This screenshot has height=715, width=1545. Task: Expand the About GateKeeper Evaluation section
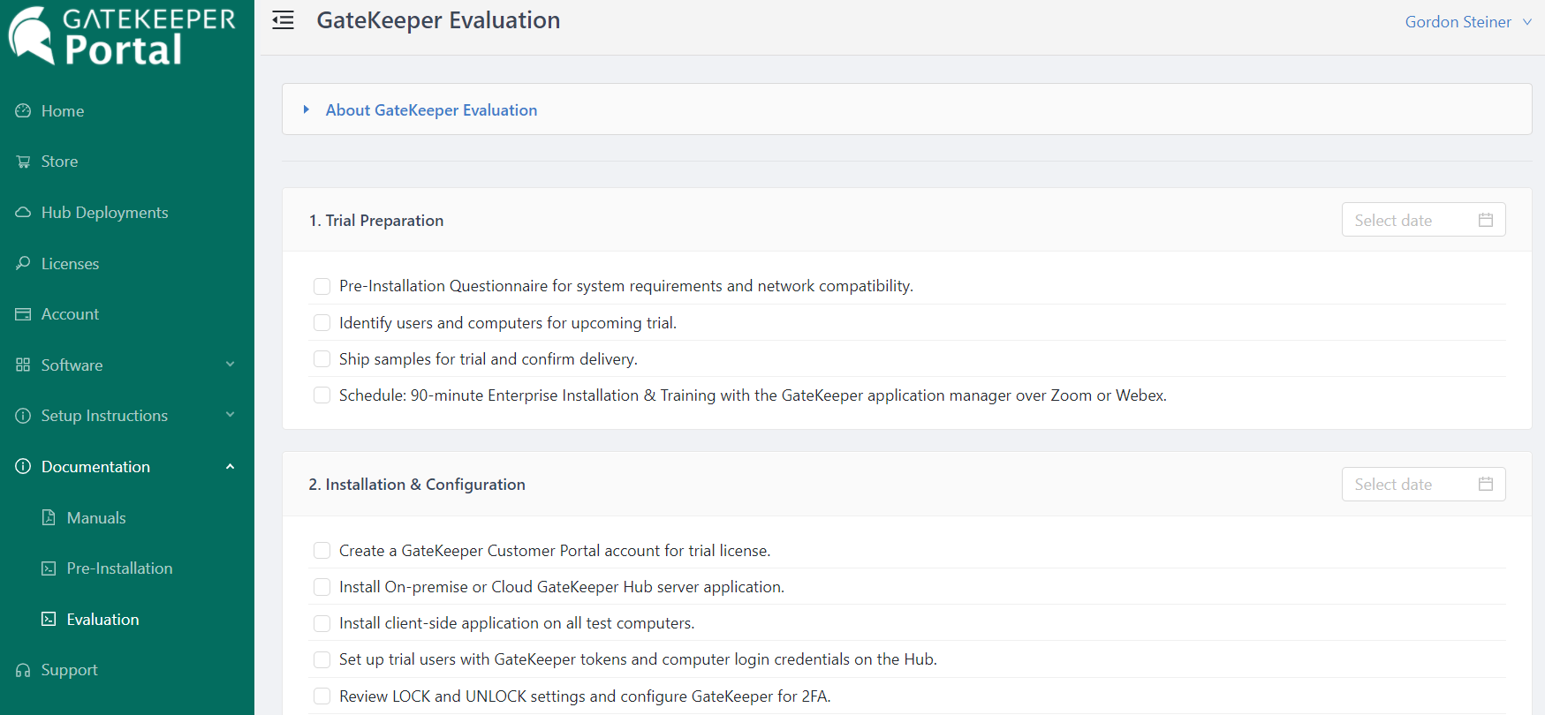point(431,110)
